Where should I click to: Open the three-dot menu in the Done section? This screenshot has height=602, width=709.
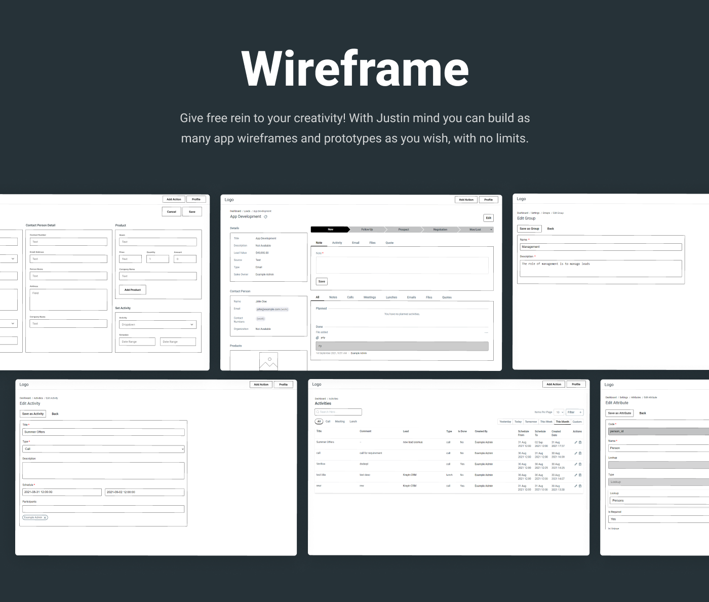tap(486, 332)
